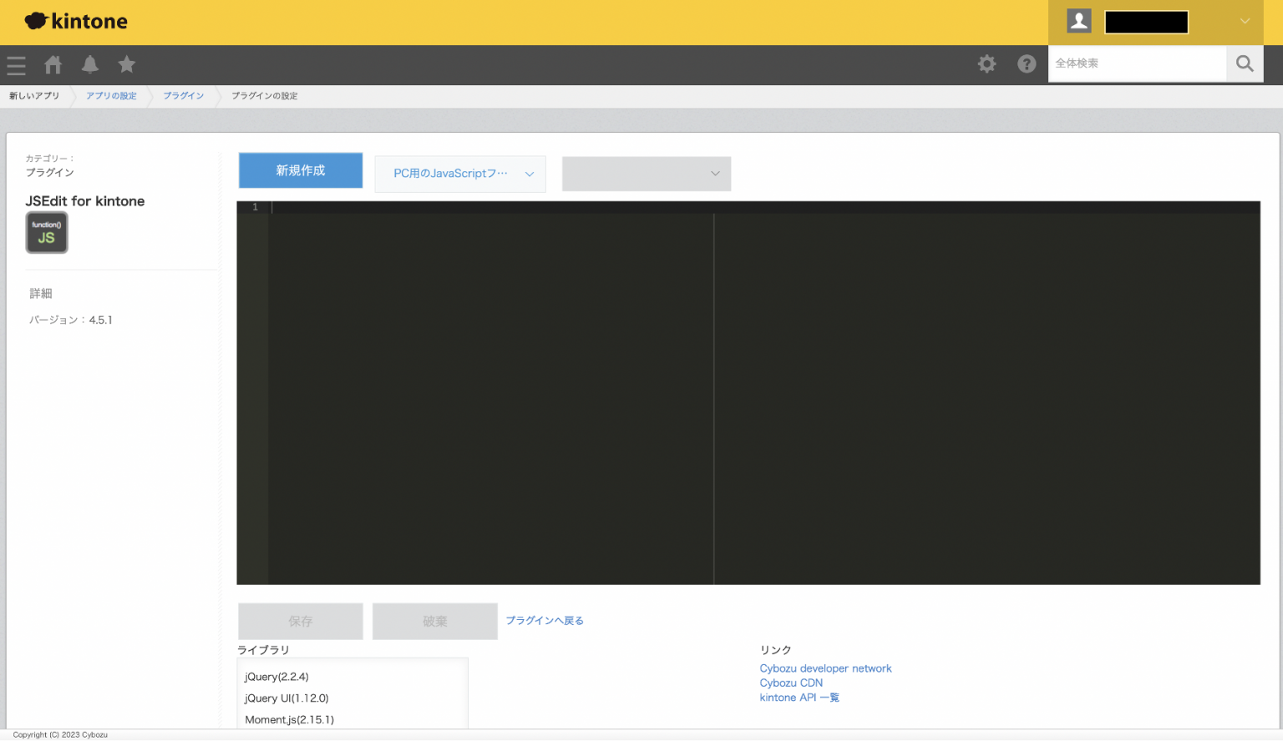Open notifications via the bell icon
The width and height of the screenshot is (1283, 741).
point(89,64)
